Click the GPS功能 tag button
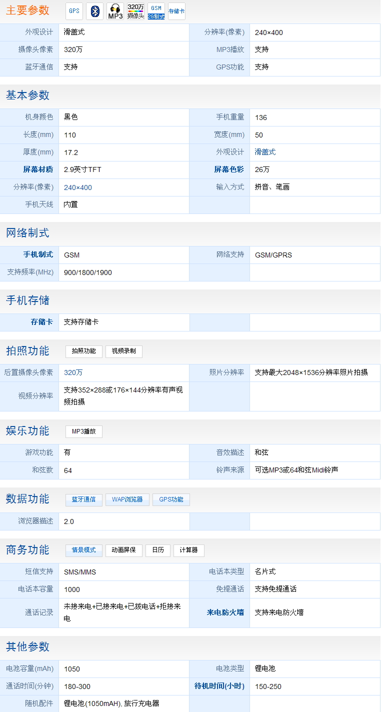 (171, 499)
